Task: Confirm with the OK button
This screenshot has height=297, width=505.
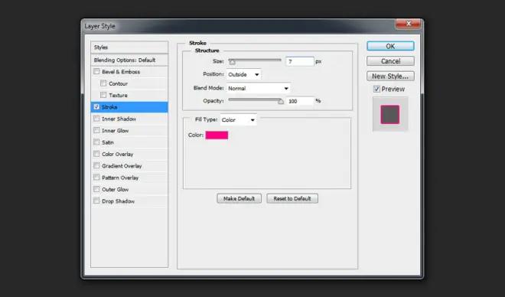Action: pos(390,46)
